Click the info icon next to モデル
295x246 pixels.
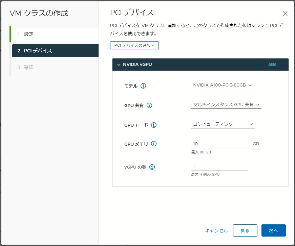point(143,86)
